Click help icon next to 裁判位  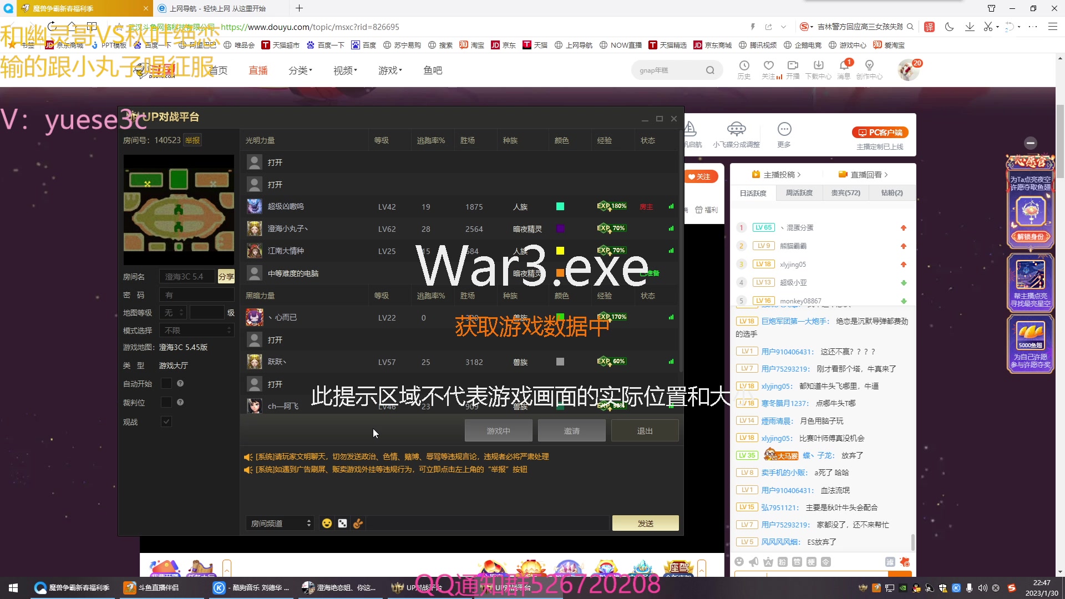[x=180, y=402]
